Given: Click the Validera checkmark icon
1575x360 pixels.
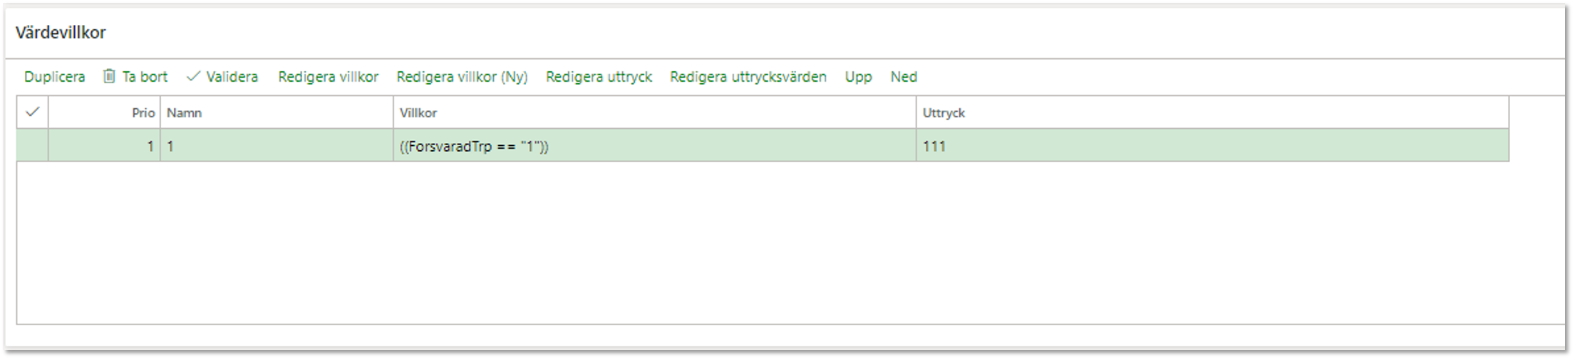Looking at the screenshot, I should [x=193, y=76].
